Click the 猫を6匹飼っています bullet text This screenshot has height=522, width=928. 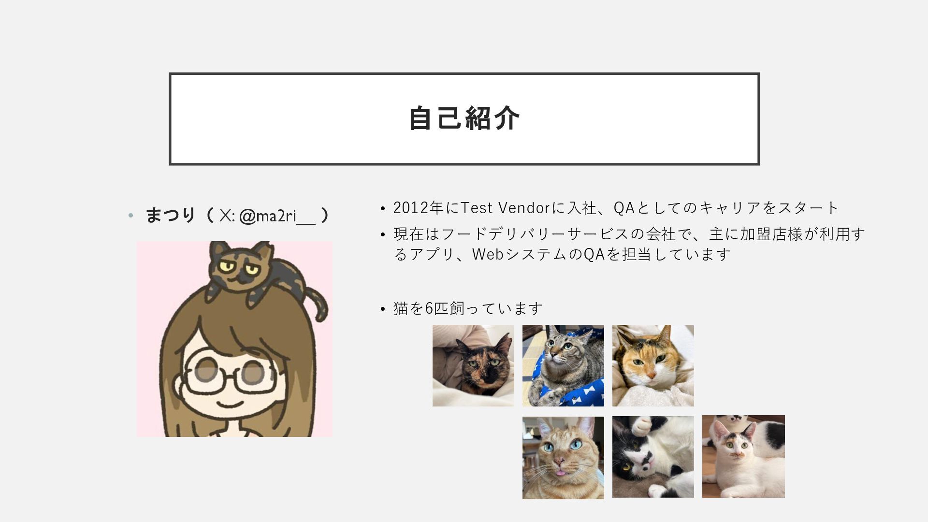point(468,308)
